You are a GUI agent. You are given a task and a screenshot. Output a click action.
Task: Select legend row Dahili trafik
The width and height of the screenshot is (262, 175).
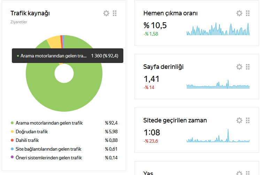click(x=64, y=140)
